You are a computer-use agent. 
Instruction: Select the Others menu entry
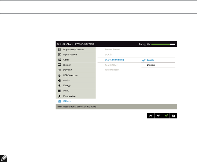(x=75, y=101)
